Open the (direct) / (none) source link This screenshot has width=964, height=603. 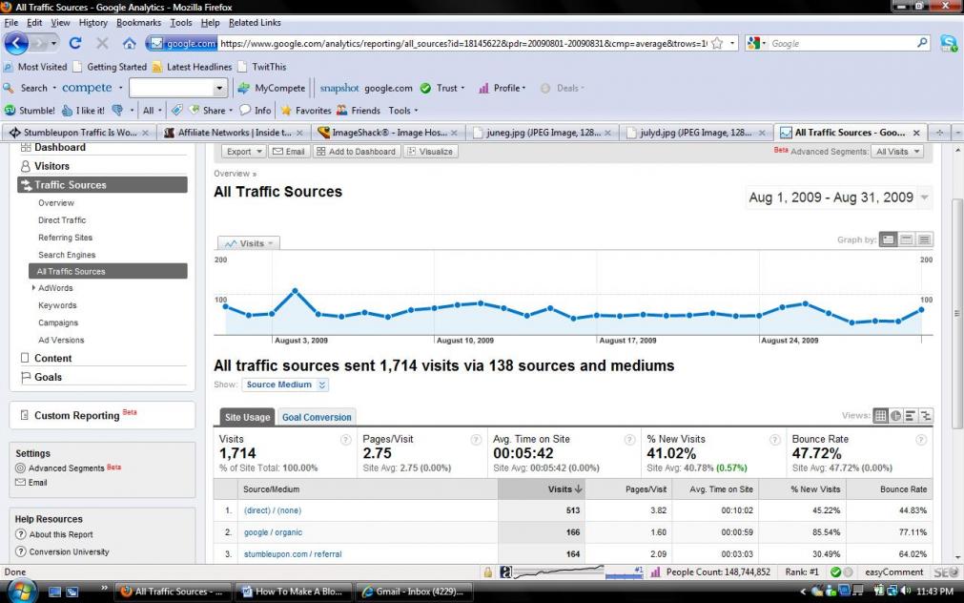click(x=273, y=510)
